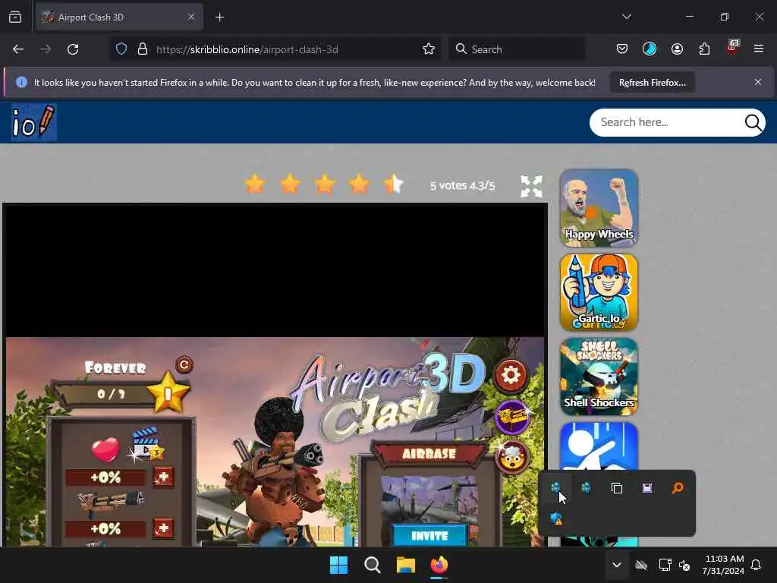This screenshot has height=583, width=777.
Task: Rate the game three stars
Action: [325, 185]
